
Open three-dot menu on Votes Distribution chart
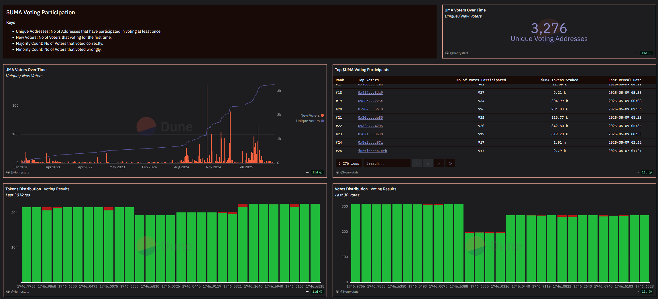point(637,292)
